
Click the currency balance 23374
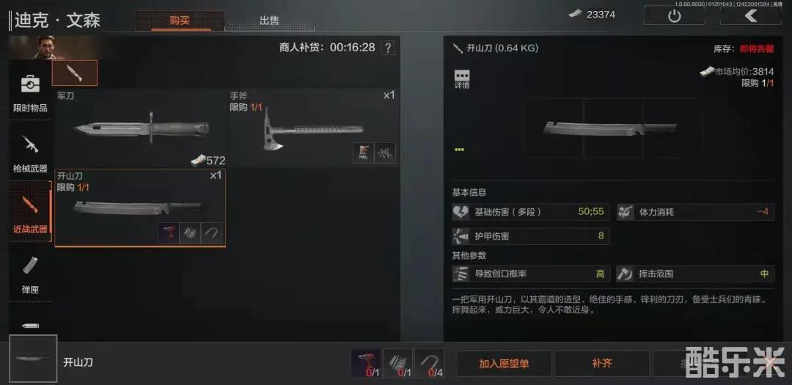pos(592,15)
